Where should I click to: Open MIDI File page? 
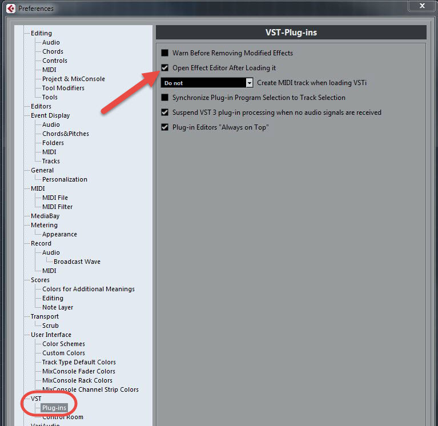55,198
